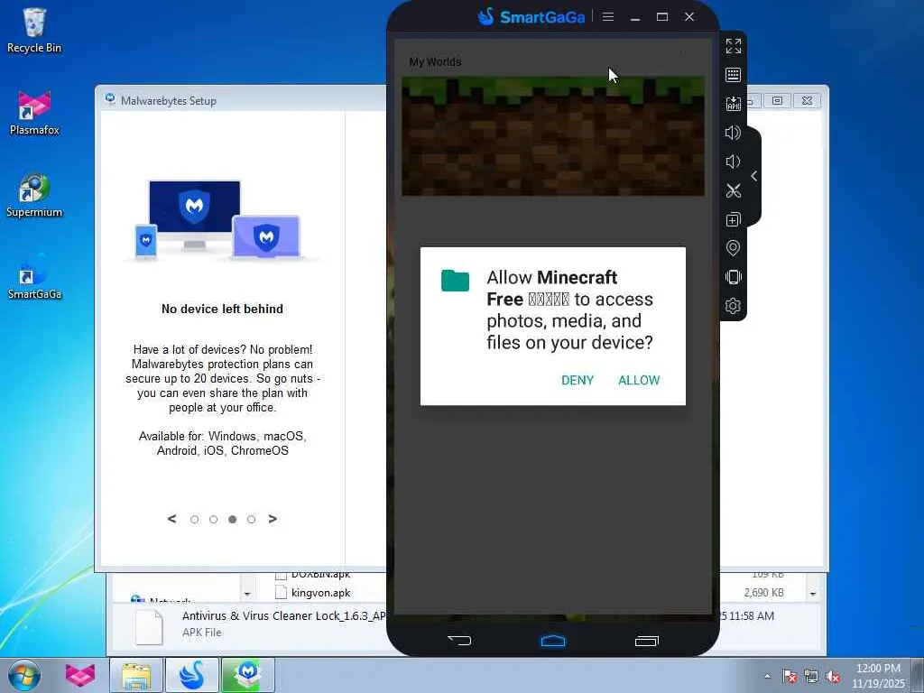Click the SmartGaGa logo in title bar
This screenshot has width=924, height=693.
tap(531, 17)
